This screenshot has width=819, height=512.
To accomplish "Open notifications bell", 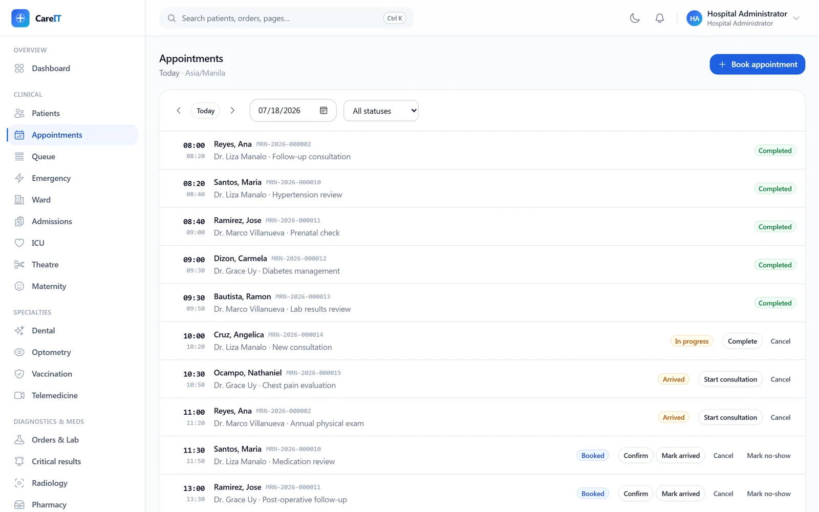I will pyautogui.click(x=660, y=18).
